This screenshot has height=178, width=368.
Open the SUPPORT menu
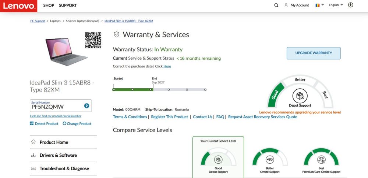[x=68, y=5]
